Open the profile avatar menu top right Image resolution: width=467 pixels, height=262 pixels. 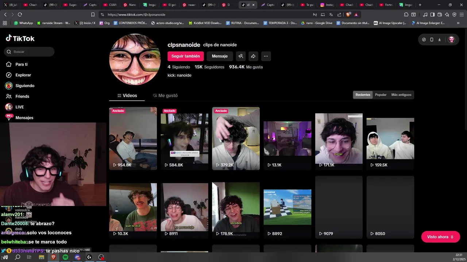coord(451,40)
